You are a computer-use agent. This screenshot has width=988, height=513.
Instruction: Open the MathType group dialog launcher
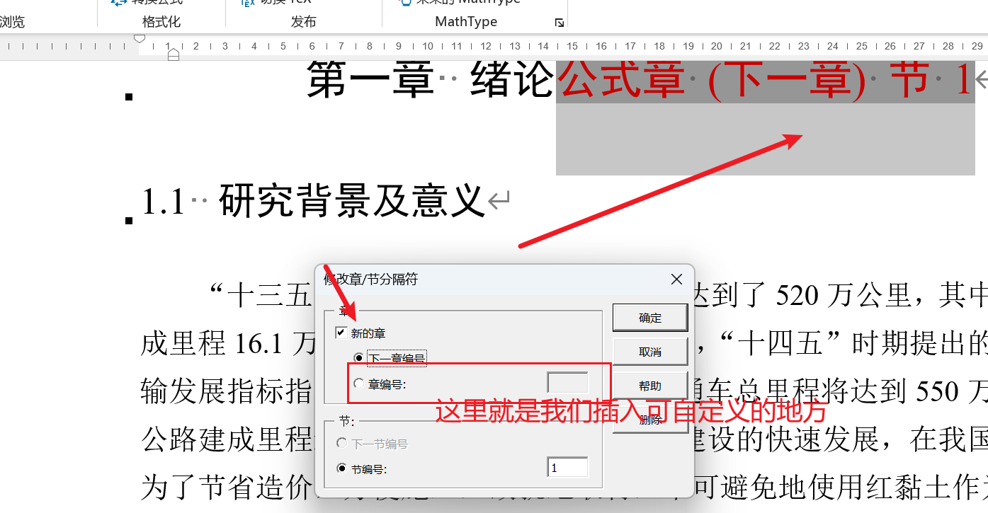pyautogui.click(x=560, y=23)
